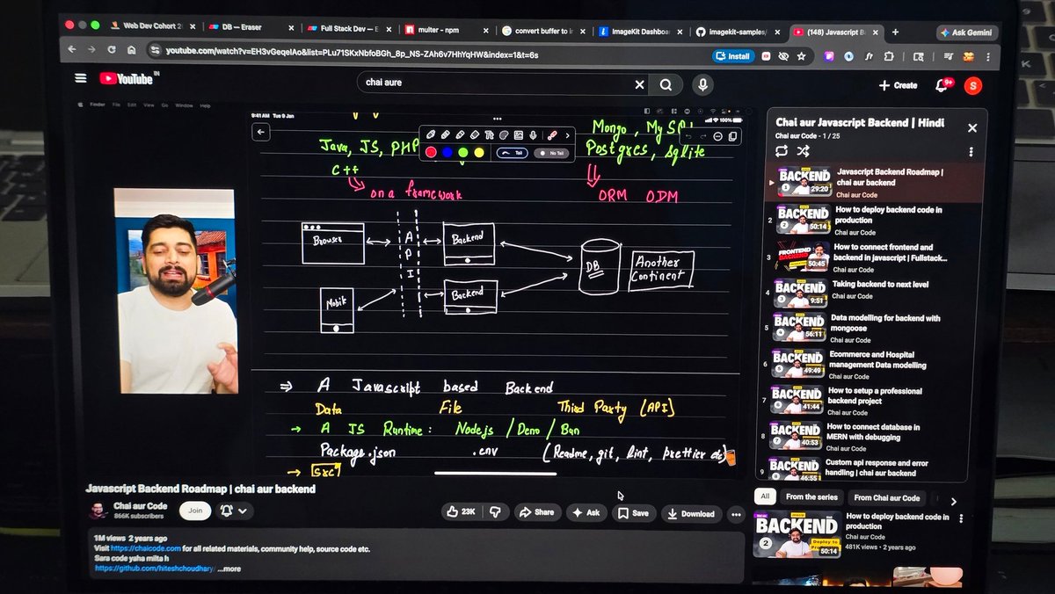Dislike the video
Image resolution: width=1055 pixels, height=594 pixels.
495,512
